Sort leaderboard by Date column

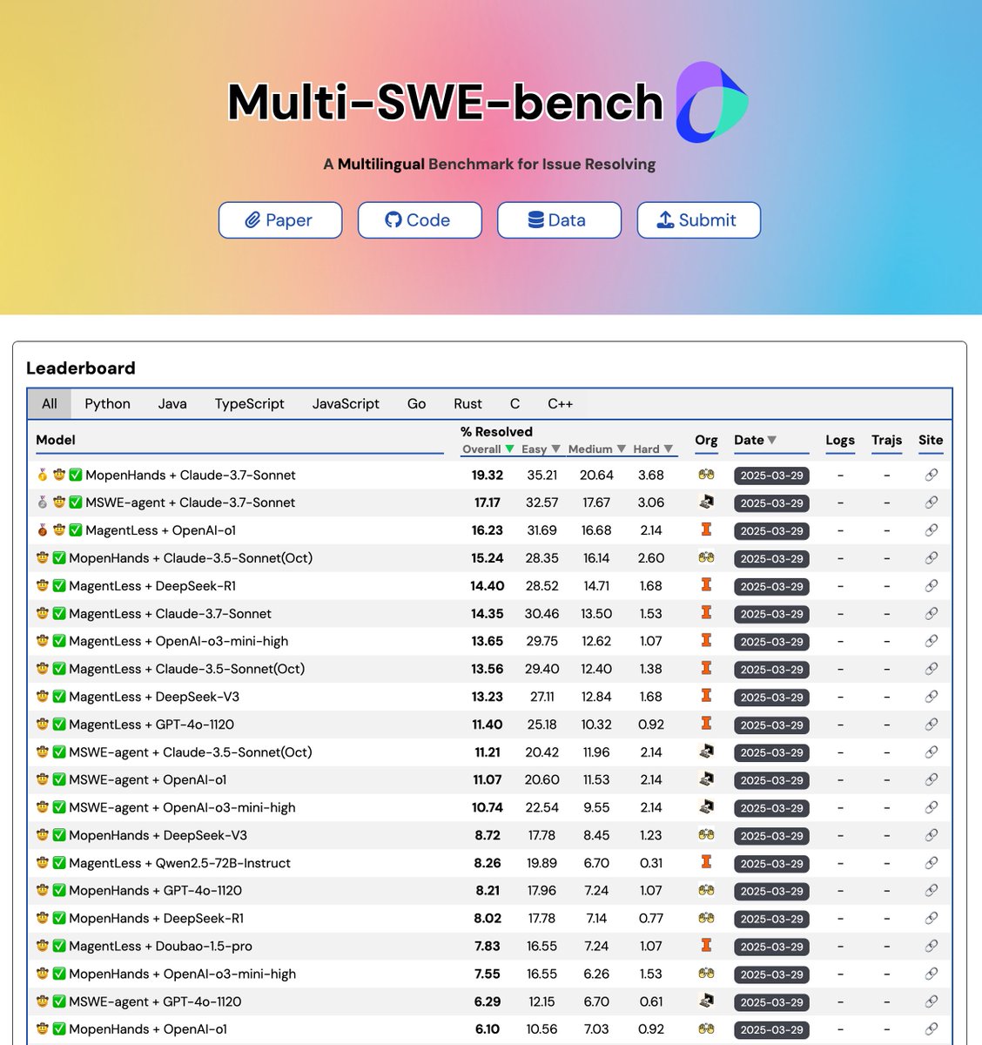[755, 440]
